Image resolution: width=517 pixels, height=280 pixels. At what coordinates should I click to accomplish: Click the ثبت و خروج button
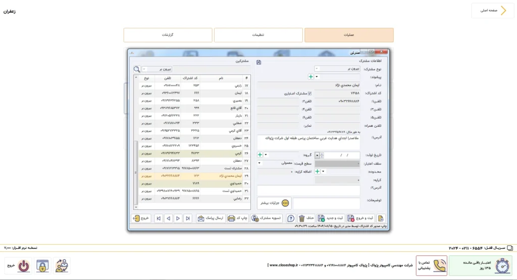[x=360, y=218]
